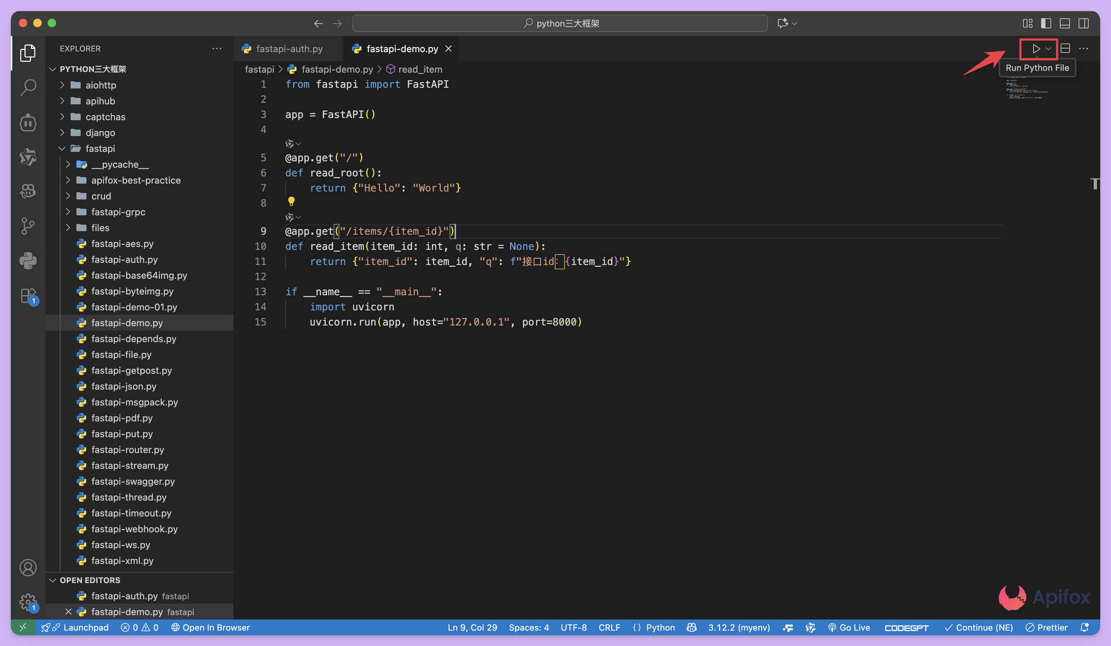1111x646 pixels.
Task: Toggle the primary side bar layout button
Action: tap(1046, 23)
